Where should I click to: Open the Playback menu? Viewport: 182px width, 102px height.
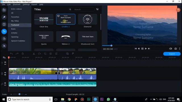[16, 5]
